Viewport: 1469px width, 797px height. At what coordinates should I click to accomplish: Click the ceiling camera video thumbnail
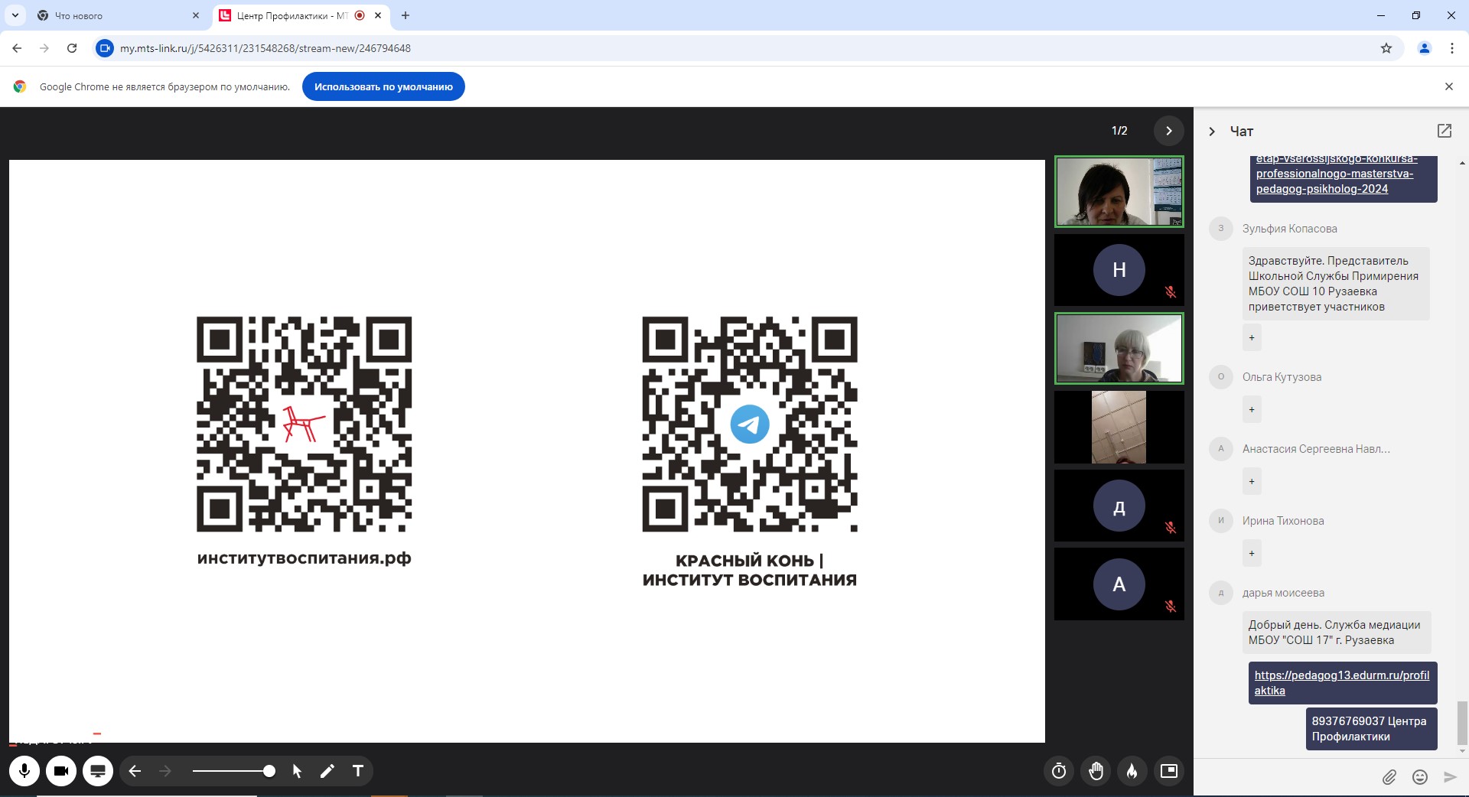coord(1119,427)
